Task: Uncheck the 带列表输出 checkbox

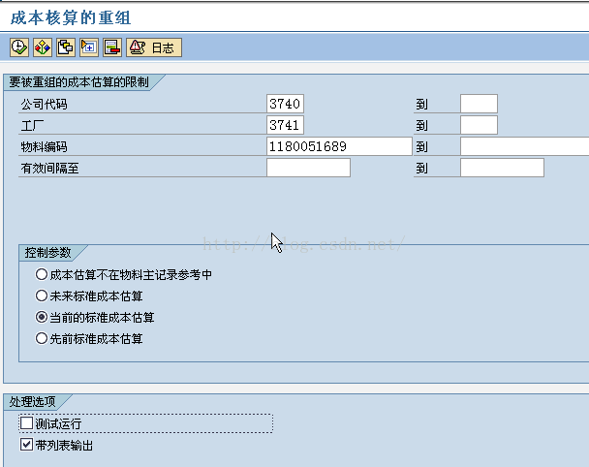Action: 27,445
